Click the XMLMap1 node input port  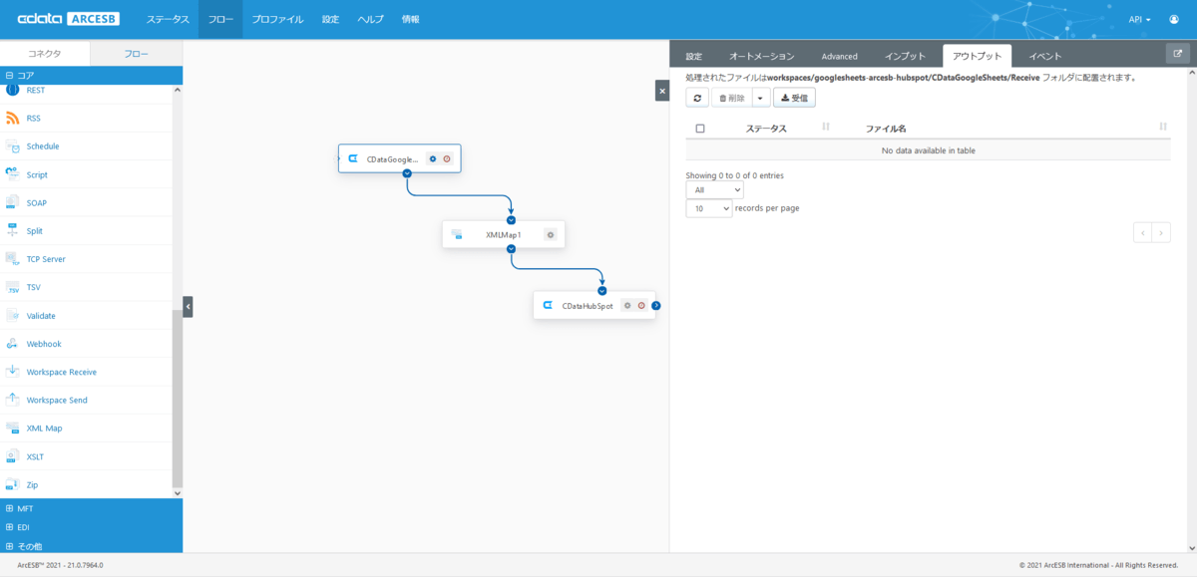511,220
